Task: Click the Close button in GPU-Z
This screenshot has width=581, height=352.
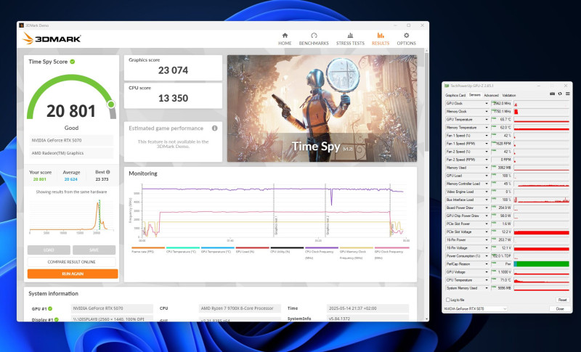Action: tap(560, 308)
